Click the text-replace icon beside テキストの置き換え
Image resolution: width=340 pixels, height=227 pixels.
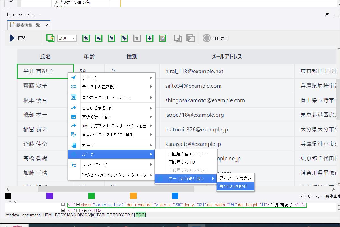(74, 87)
